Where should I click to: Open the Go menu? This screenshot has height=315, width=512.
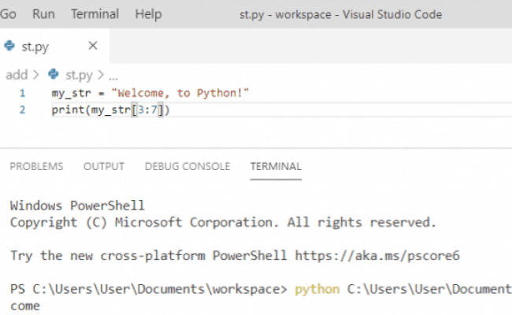(8, 14)
